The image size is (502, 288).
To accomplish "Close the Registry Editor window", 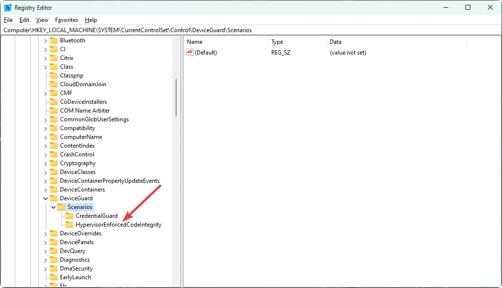I will [x=490, y=7].
